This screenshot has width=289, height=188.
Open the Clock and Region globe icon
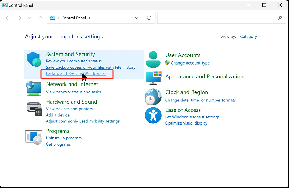pos(153,97)
